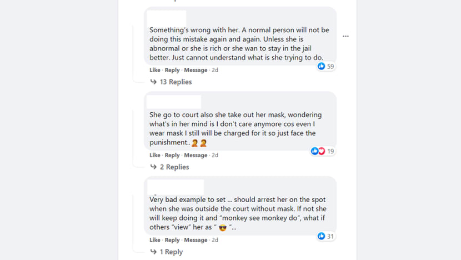Viewport: 461px width, 260px height.
Task: Reply to the "She go to court" comment
Action: click(x=172, y=155)
